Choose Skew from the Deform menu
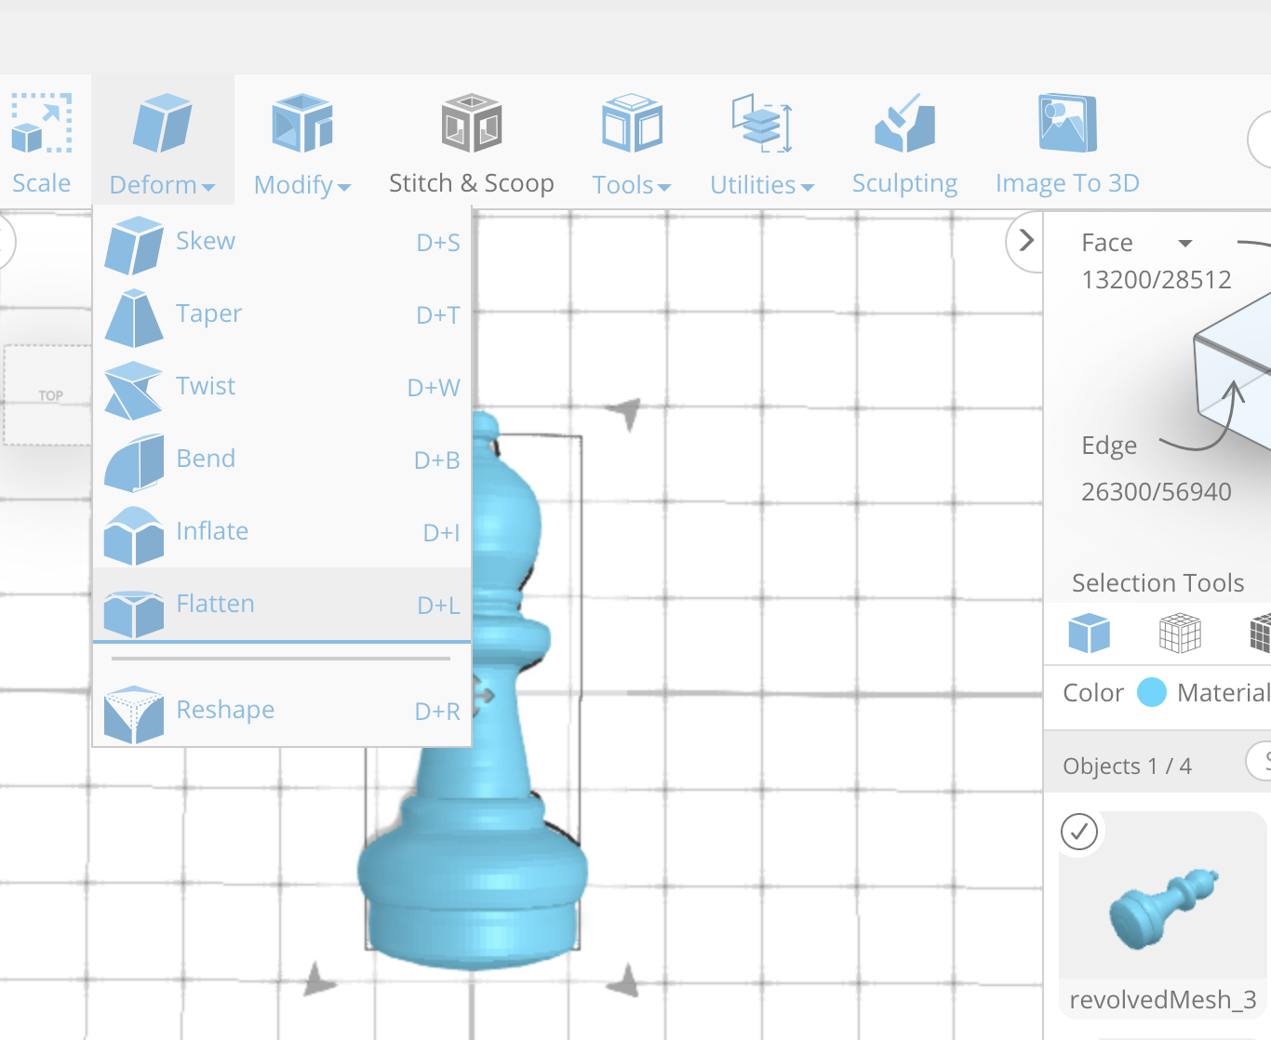Screen dimensions: 1271x1040 pos(283,242)
